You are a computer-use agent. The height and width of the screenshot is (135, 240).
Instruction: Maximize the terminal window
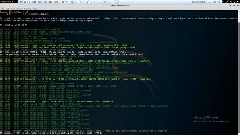point(234,5)
